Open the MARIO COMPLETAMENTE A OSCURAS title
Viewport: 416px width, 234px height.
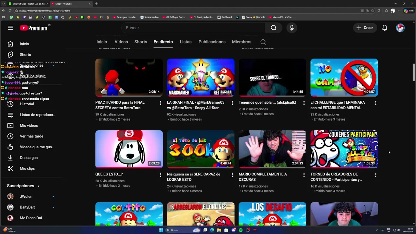[x=263, y=177]
